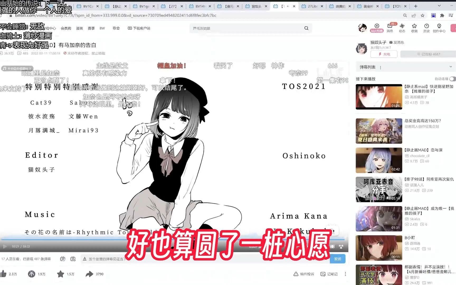Open the 动态 pinwheel icon
456x285 pixels.
[402, 26]
